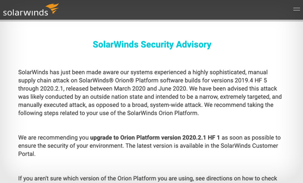Screen dimensions: 303x183
Task: Click bold text upgrade to Orion Platform
Action: click(x=125, y=138)
